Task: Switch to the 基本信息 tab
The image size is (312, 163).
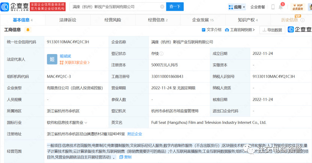Action: pos(23,20)
